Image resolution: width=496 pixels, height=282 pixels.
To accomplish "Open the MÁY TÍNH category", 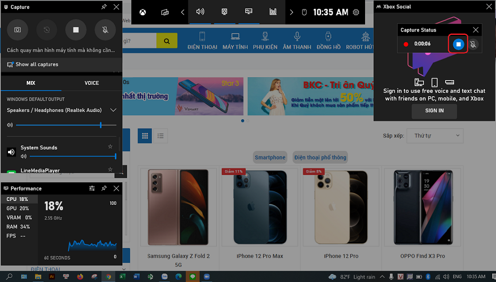I will 235,41.
